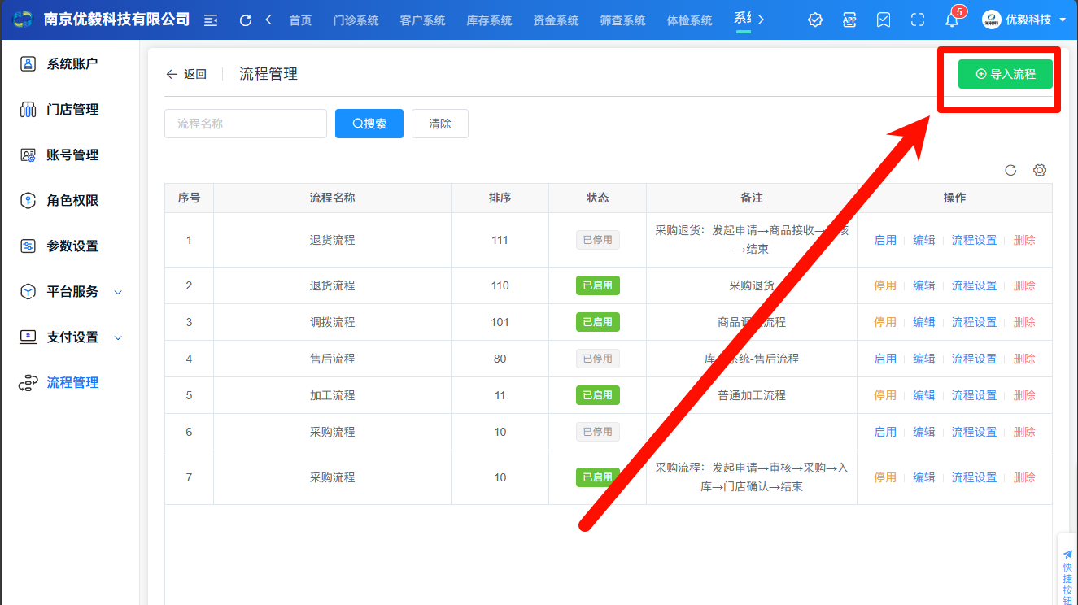
Task: Click the checklist bookmark icon in header
Action: [x=884, y=20]
